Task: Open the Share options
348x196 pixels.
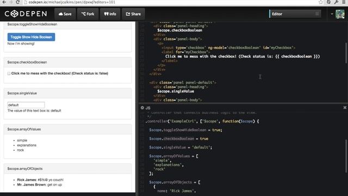Action: tap(133, 14)
